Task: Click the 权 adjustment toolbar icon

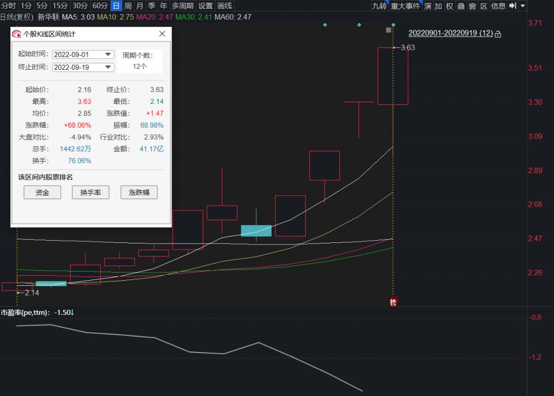Action: point(450,5)
